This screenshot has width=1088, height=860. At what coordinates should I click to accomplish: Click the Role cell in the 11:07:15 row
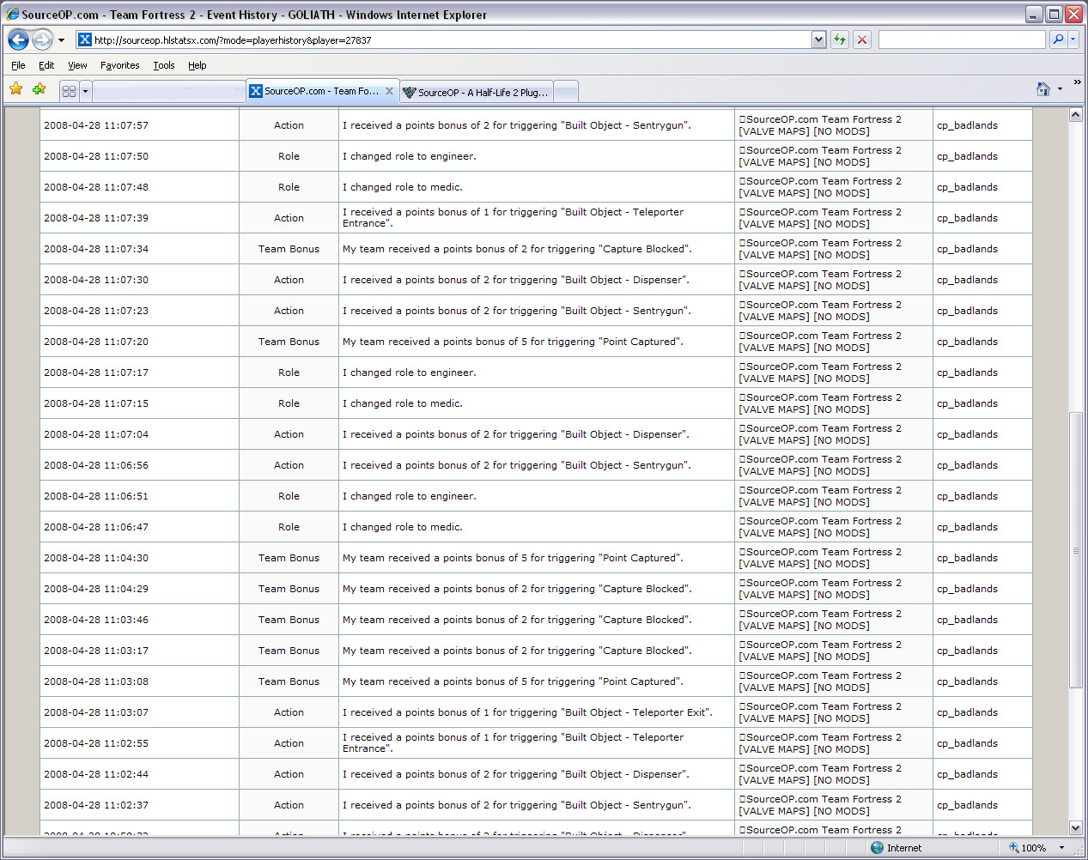tap(289, 403)
